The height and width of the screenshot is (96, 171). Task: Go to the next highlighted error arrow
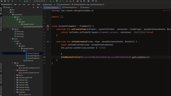[170, 11]
